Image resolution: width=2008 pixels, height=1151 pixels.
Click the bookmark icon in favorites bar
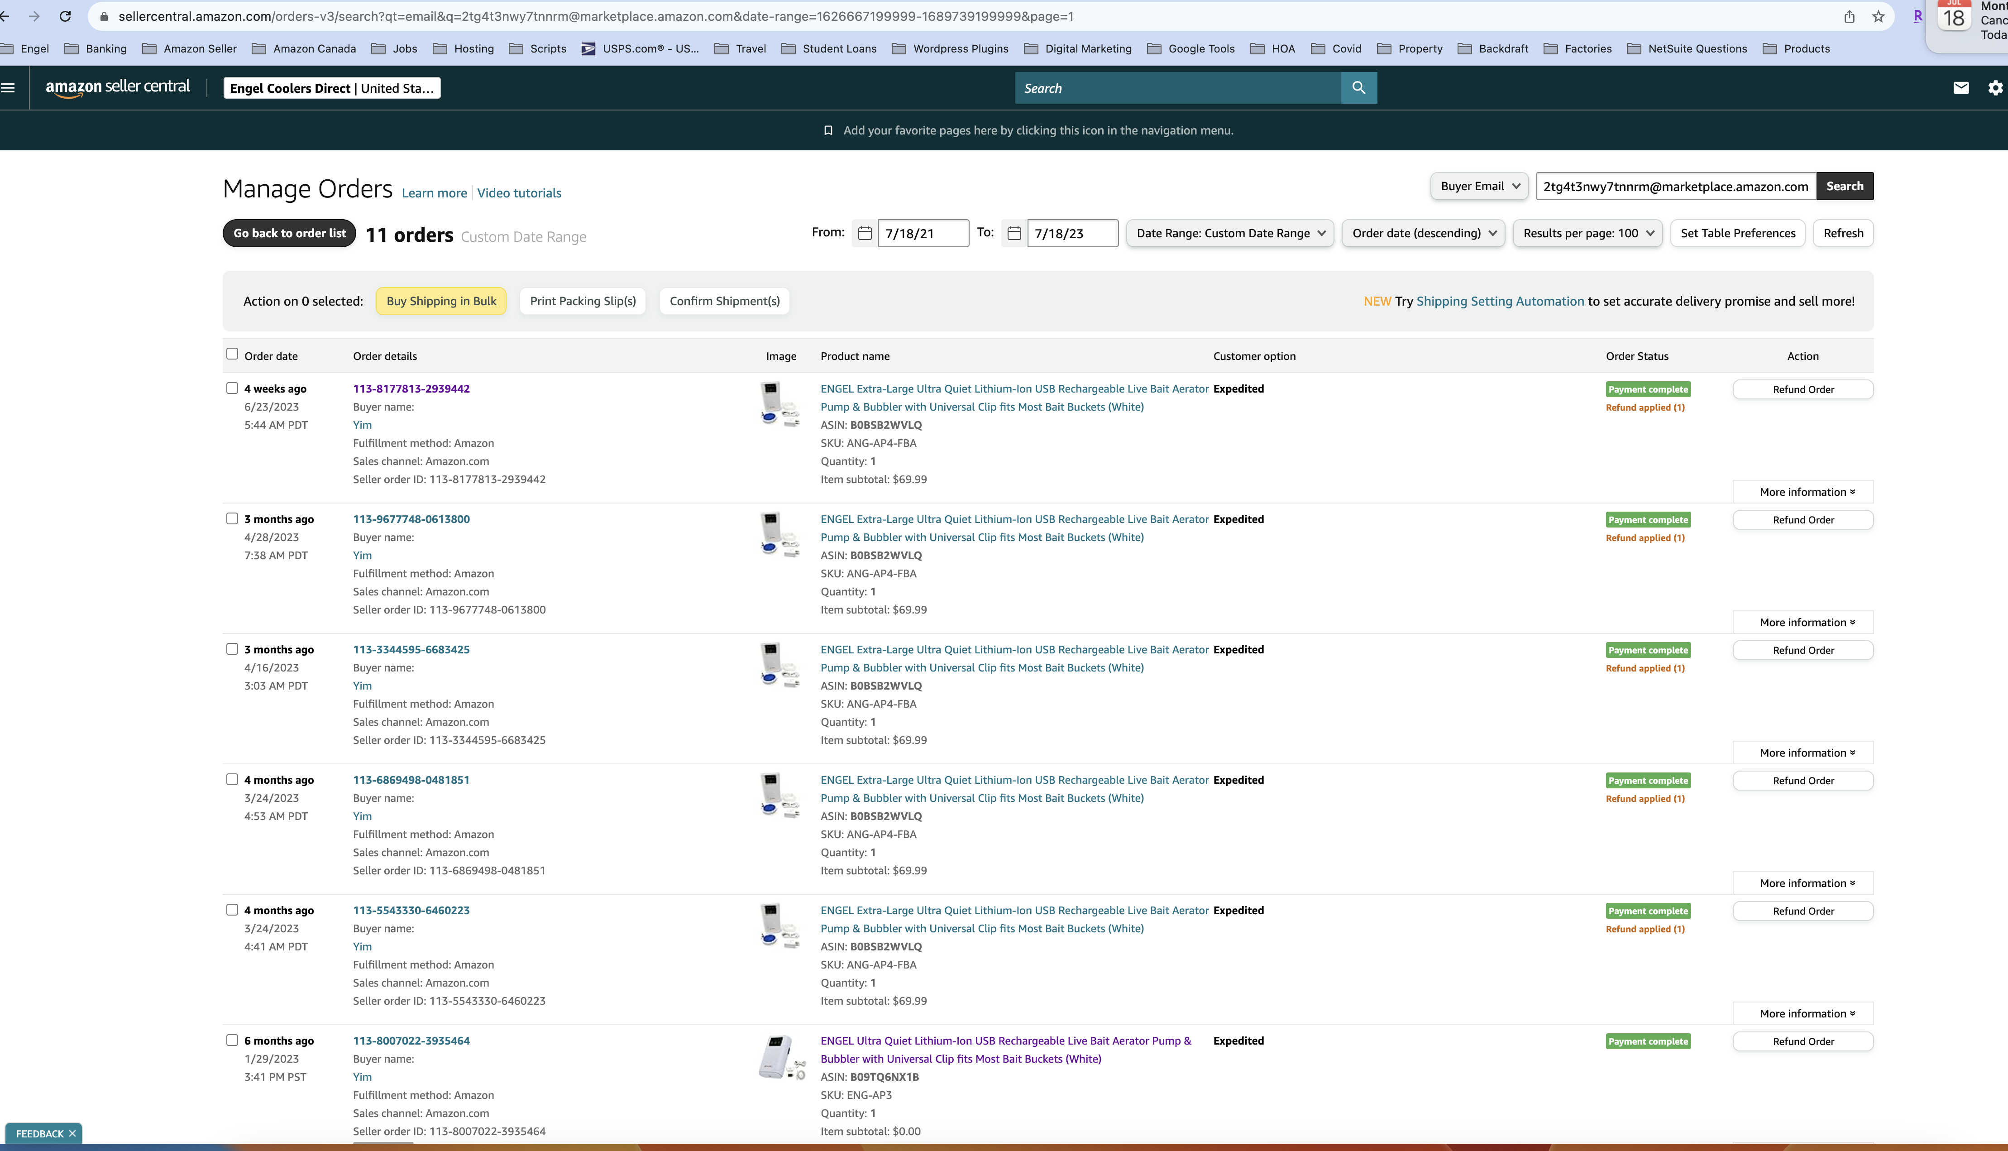pyautogui.click(x=828, y=130)
